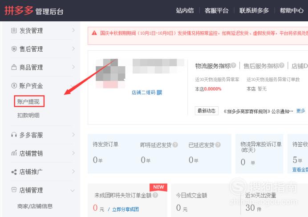Expand the 店铺推广 chevron
Screen dimensions: 308x217
point(73,172)
